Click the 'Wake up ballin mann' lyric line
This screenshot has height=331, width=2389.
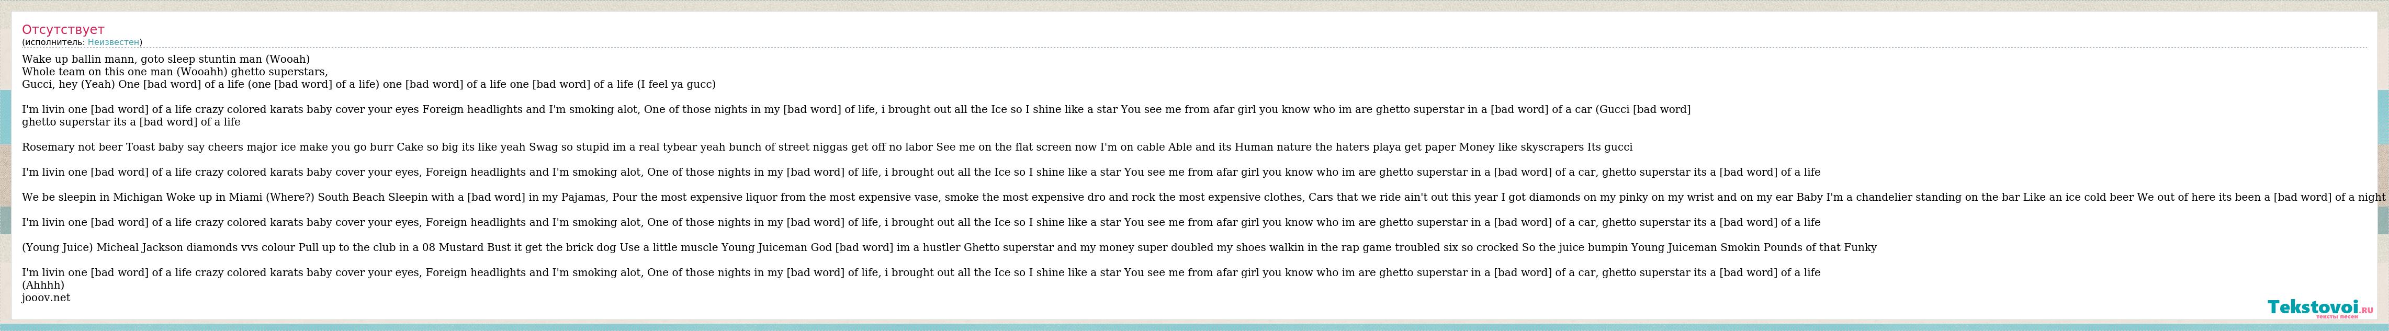click(166, 59)
